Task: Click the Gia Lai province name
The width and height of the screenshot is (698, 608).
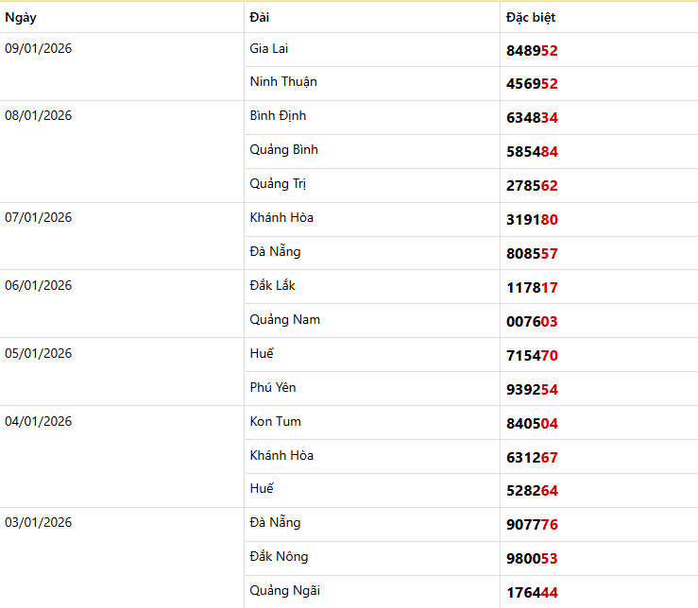Action: point(268,48)
